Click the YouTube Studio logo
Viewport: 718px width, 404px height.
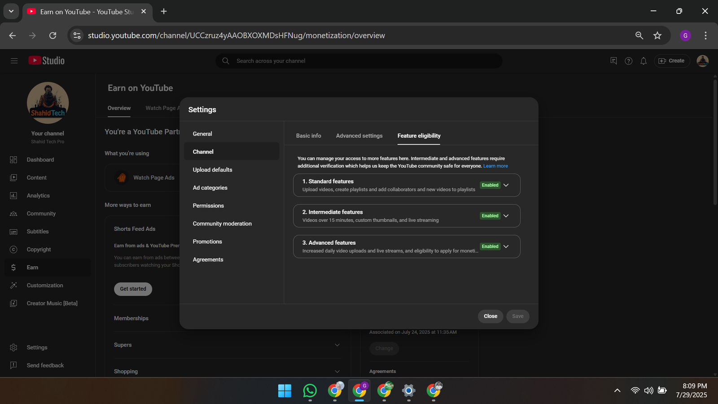47,61
